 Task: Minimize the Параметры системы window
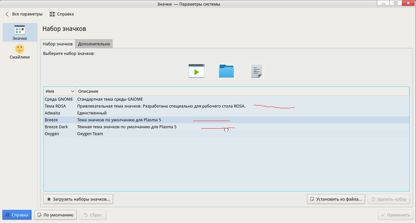(383, 3)
